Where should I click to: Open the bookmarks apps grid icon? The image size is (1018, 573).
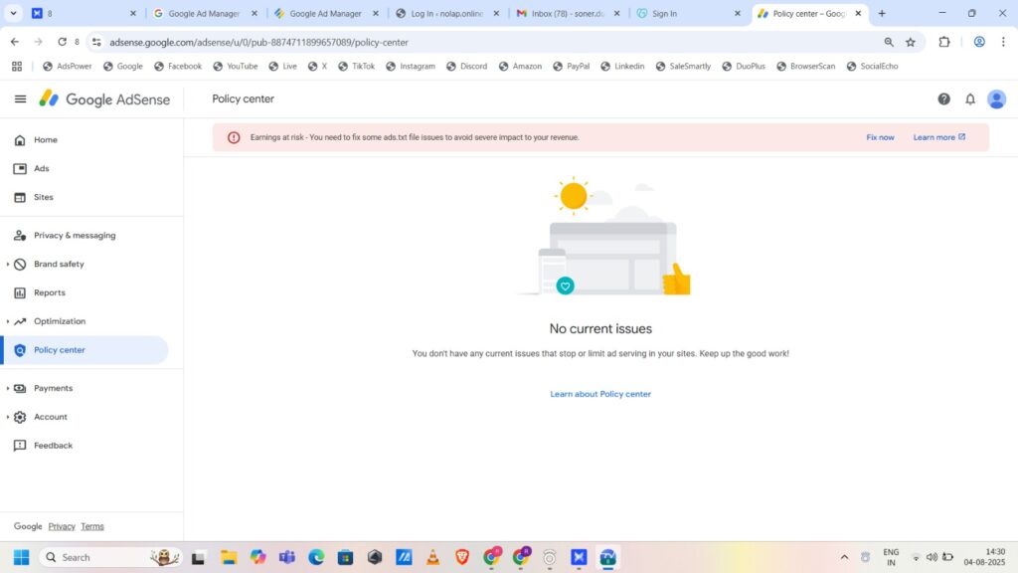pyautogui.click(x=17, y=67)
